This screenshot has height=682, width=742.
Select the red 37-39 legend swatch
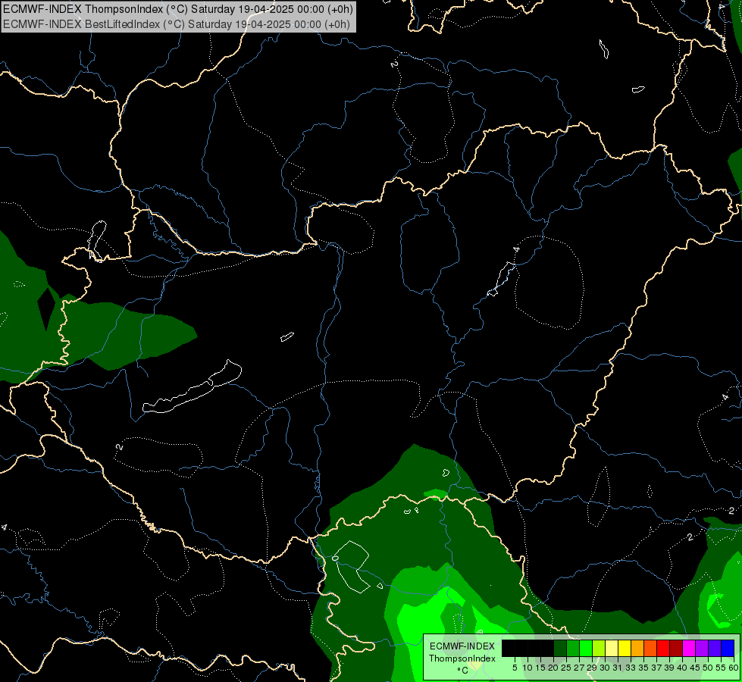663,648
